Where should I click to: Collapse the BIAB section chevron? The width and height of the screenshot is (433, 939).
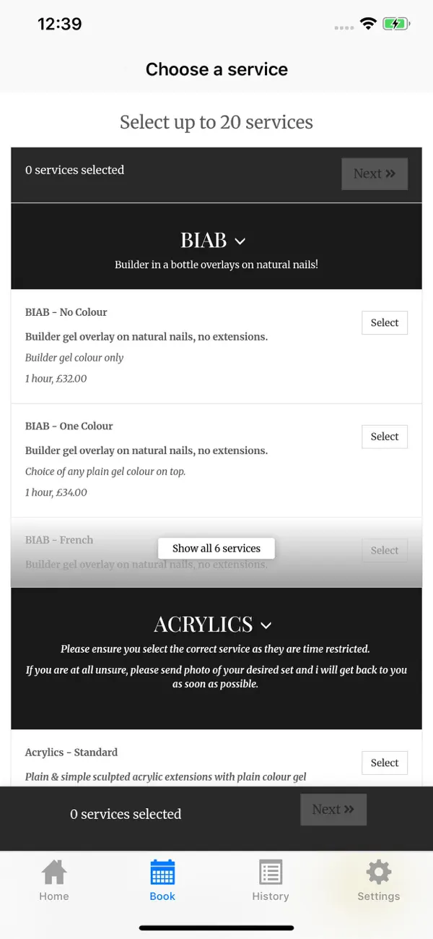240,241
